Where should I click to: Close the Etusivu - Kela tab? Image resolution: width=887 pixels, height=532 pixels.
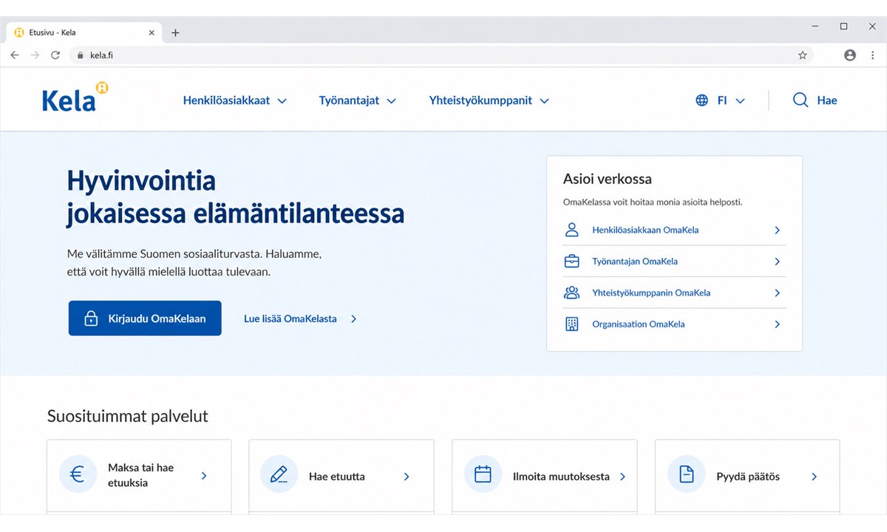152,33
